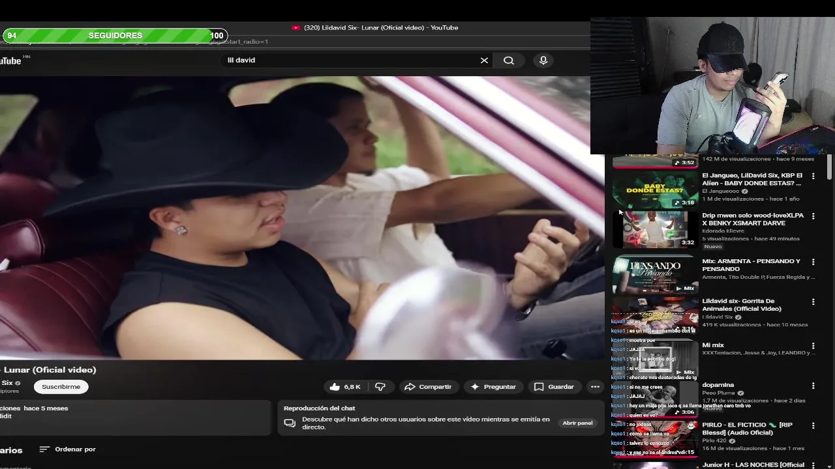Click the Nuevo badge under Drip mwen
The height and width of the screenshot is (469, 835).
pos(712,247)
